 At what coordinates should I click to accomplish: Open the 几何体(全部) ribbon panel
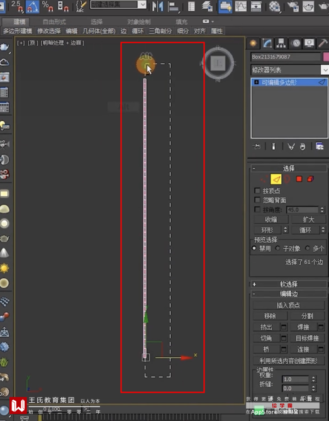(x=99, y=31)
